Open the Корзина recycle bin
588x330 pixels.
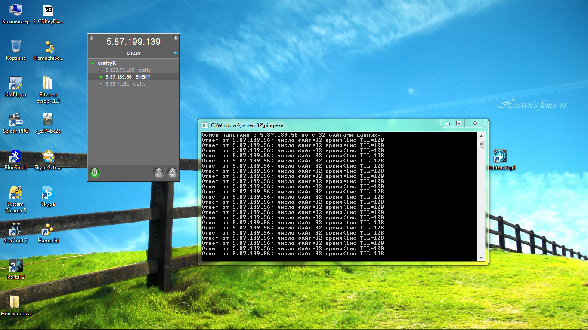(x=16, y=50)
